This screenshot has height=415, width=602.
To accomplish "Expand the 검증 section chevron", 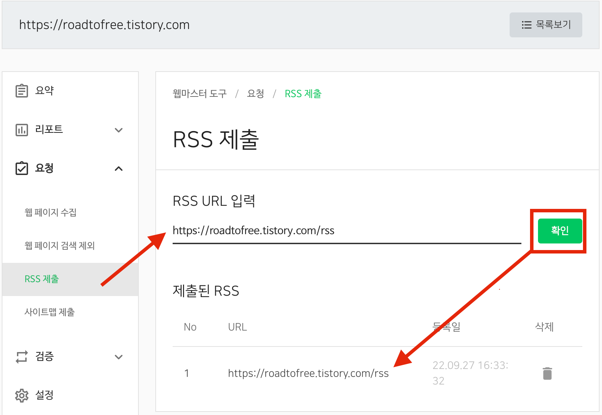I will [119, 357].
